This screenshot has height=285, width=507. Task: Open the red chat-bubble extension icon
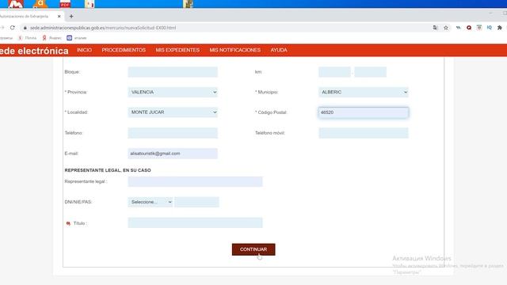(469, 28)
